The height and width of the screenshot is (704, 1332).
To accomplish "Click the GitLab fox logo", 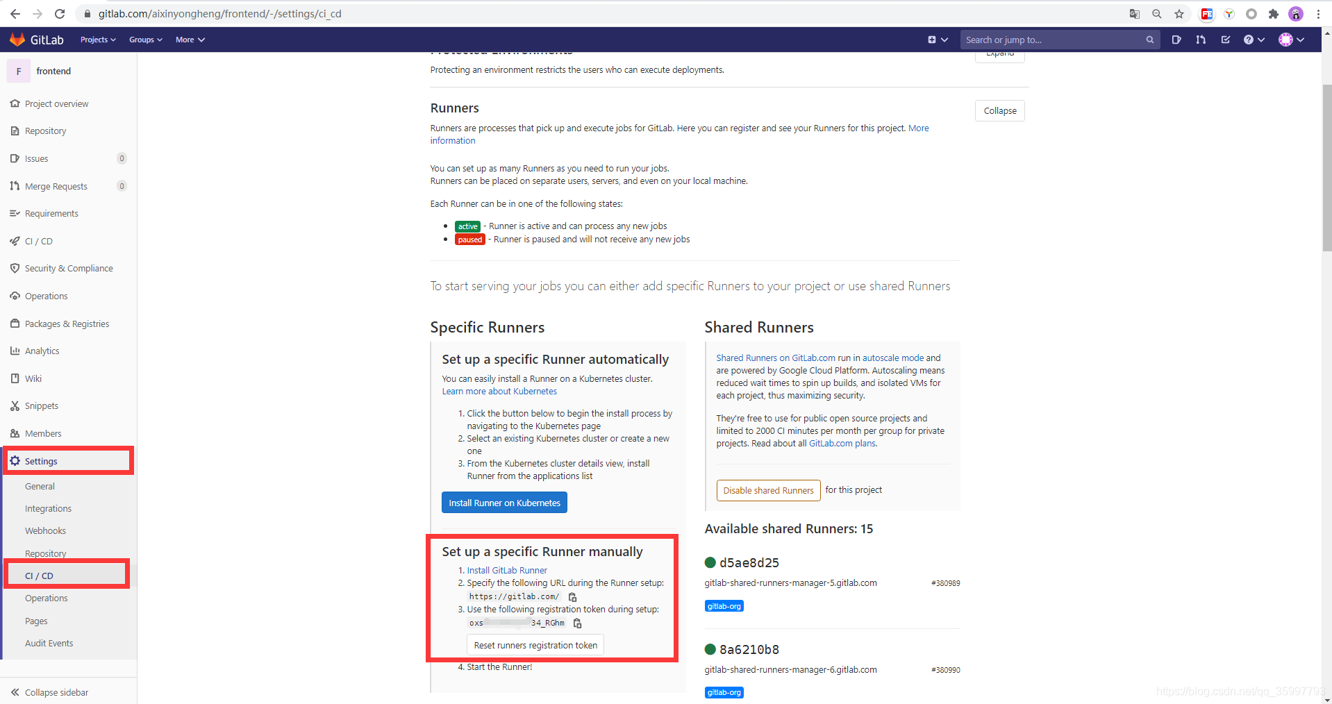I will point(17,39).
